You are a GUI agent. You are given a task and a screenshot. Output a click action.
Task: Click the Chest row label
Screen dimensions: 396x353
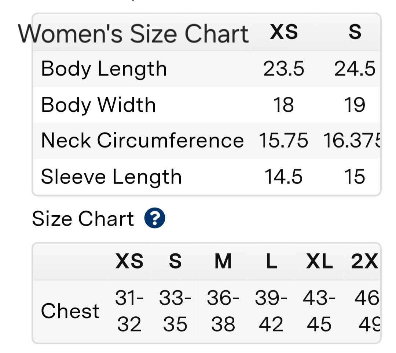click(70, 311)
